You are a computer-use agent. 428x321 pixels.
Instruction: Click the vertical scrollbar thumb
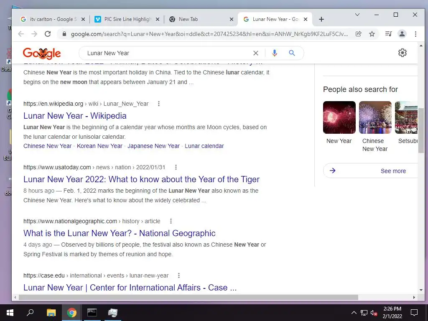[x=421, y=130]
